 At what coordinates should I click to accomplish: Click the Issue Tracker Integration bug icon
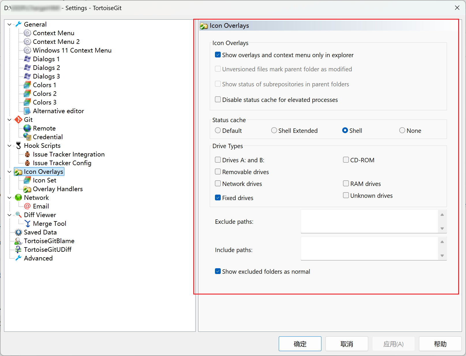[x=27, y=154]
